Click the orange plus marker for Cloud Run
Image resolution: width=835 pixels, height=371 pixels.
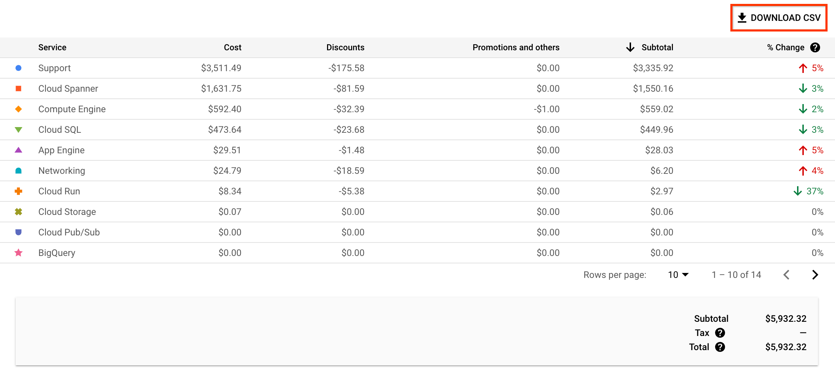(18, 191)
